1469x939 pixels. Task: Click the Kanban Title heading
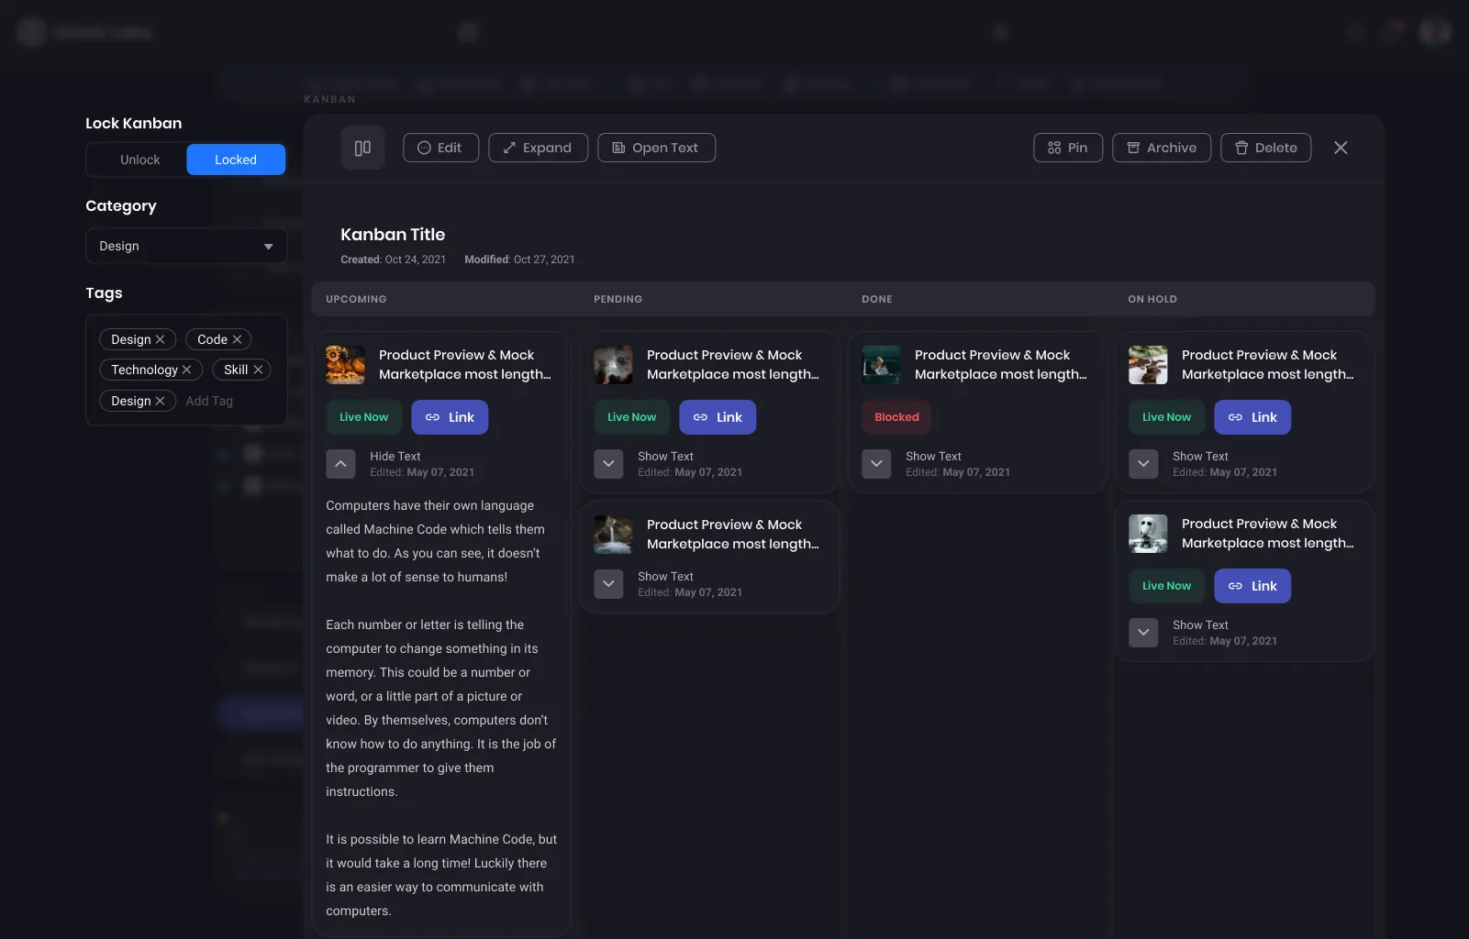[x=393, y=235]
